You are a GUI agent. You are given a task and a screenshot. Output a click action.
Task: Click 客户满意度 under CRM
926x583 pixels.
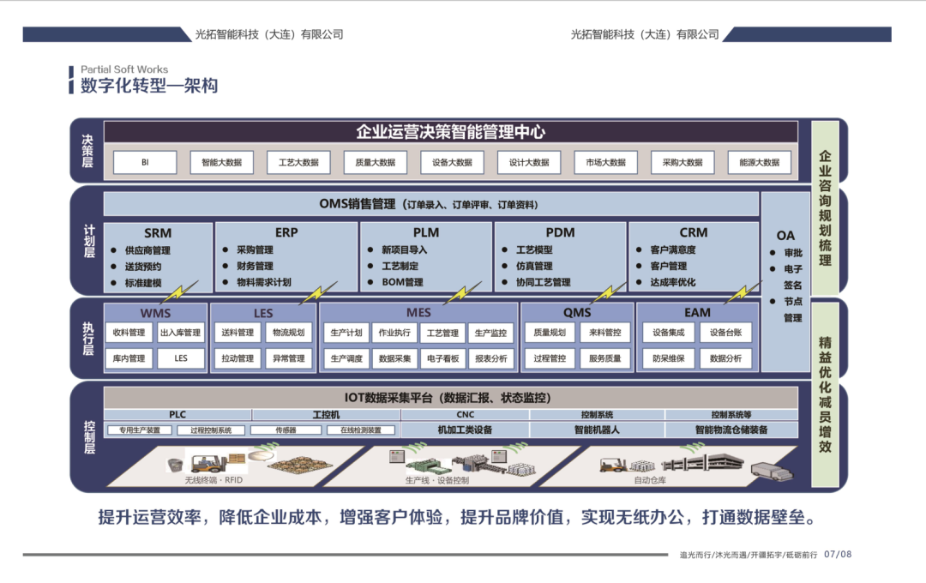click(673, 249)
